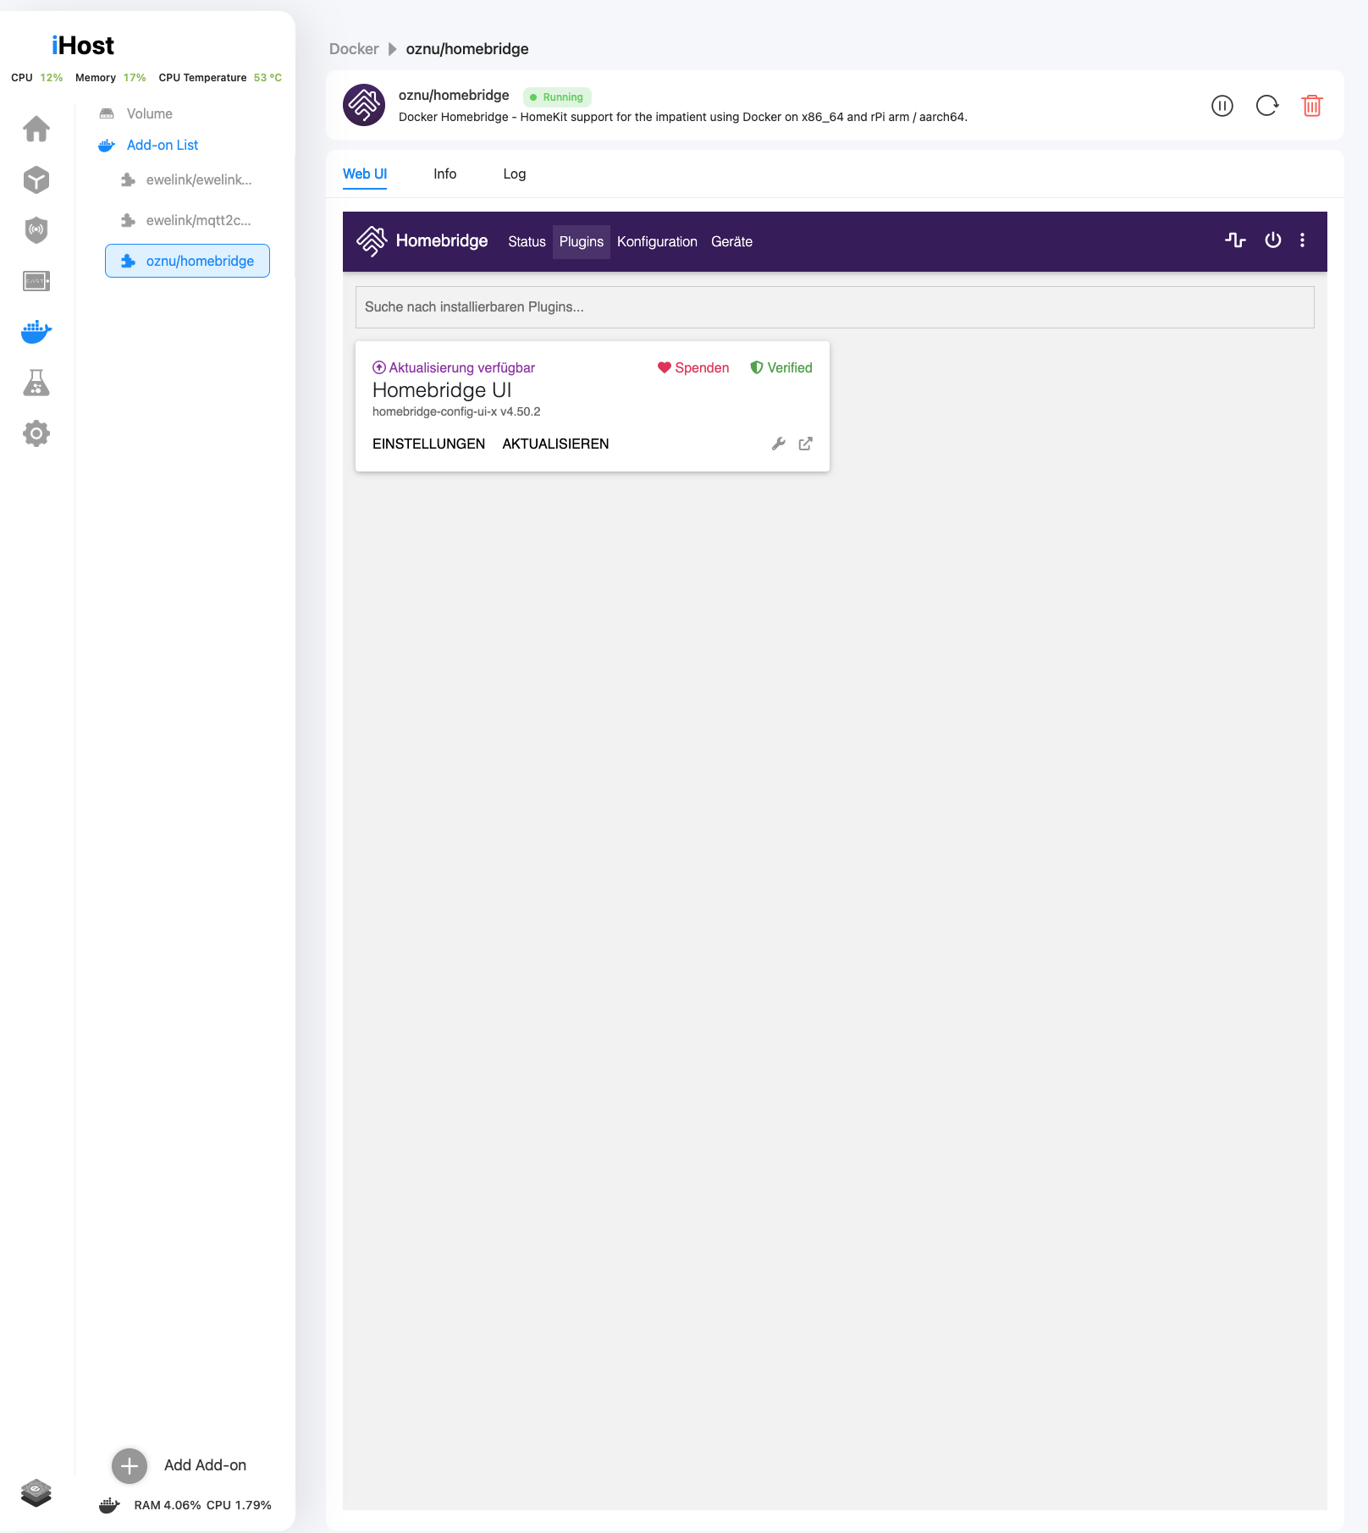The height and width of the screenshot is (1533, 1368).
Task: Click the Homebridge UI plugin title
Action: 442,390
